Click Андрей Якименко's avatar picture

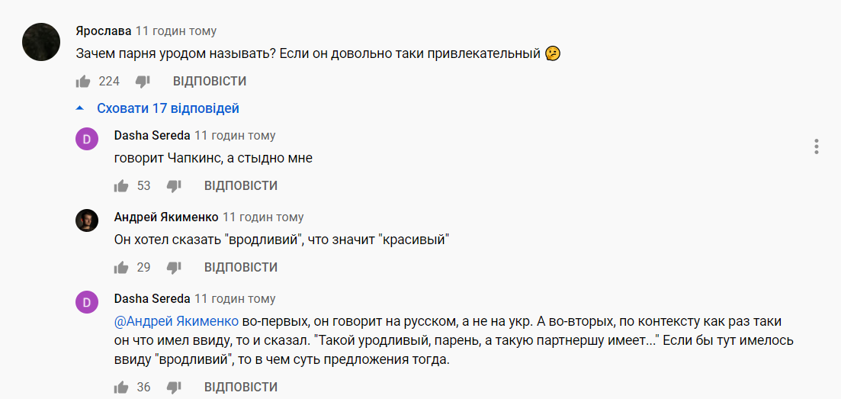(87, 220)
